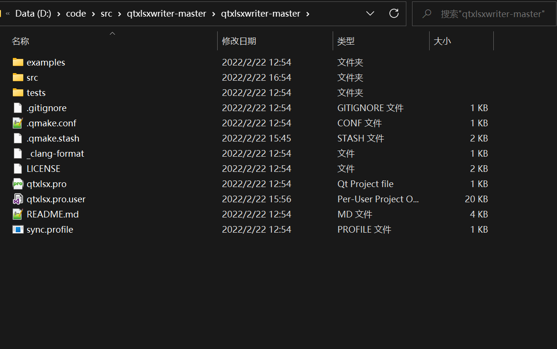
Task: Select the LICENSE file icon
Action: pos(17,169)
